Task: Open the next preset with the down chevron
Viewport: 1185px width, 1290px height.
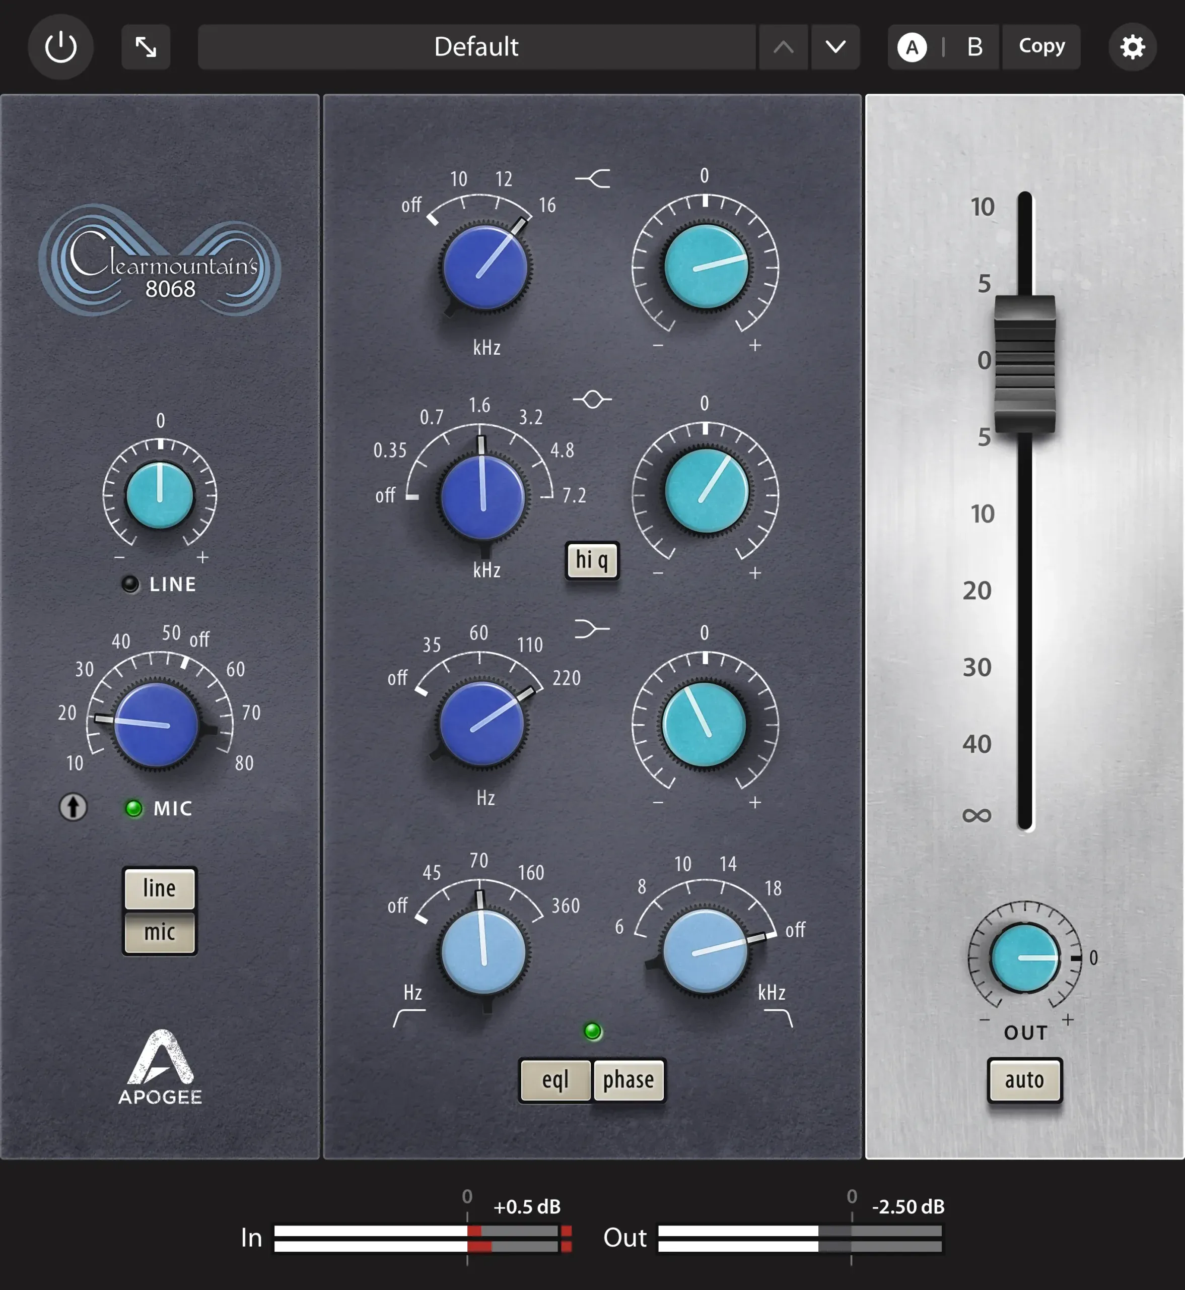Action: (x=835, y=47)
